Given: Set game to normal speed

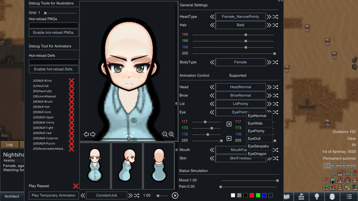Looking at the screenshot, I should tap(335, 166).
